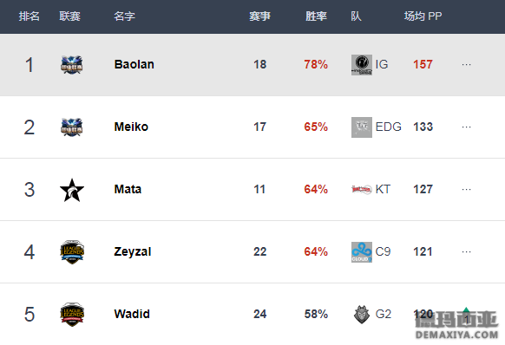505x345 pixels.
Task: Click the NA LCS league badge beside Zeyzal
Action: click(x=72, y=252)
